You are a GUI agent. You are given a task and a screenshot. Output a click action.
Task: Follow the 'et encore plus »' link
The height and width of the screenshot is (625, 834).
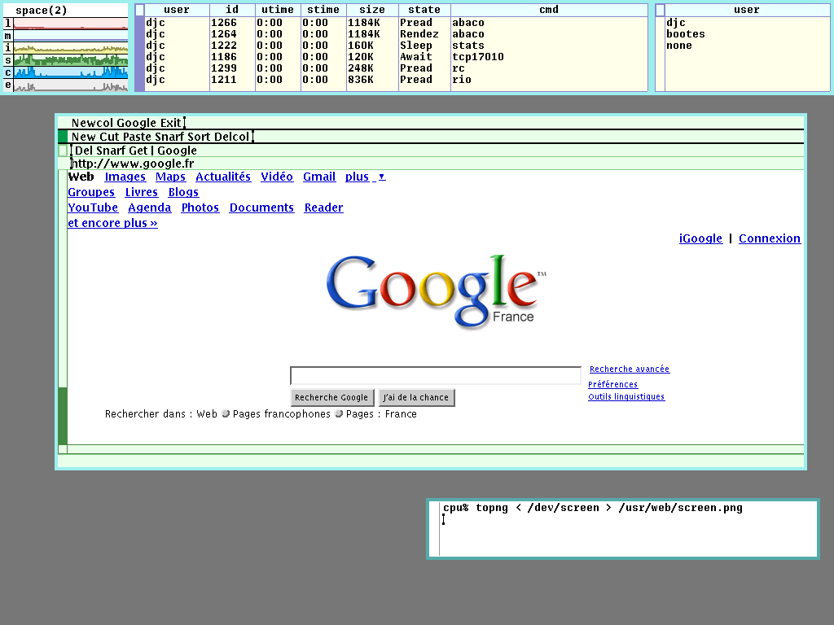(112, 223)
